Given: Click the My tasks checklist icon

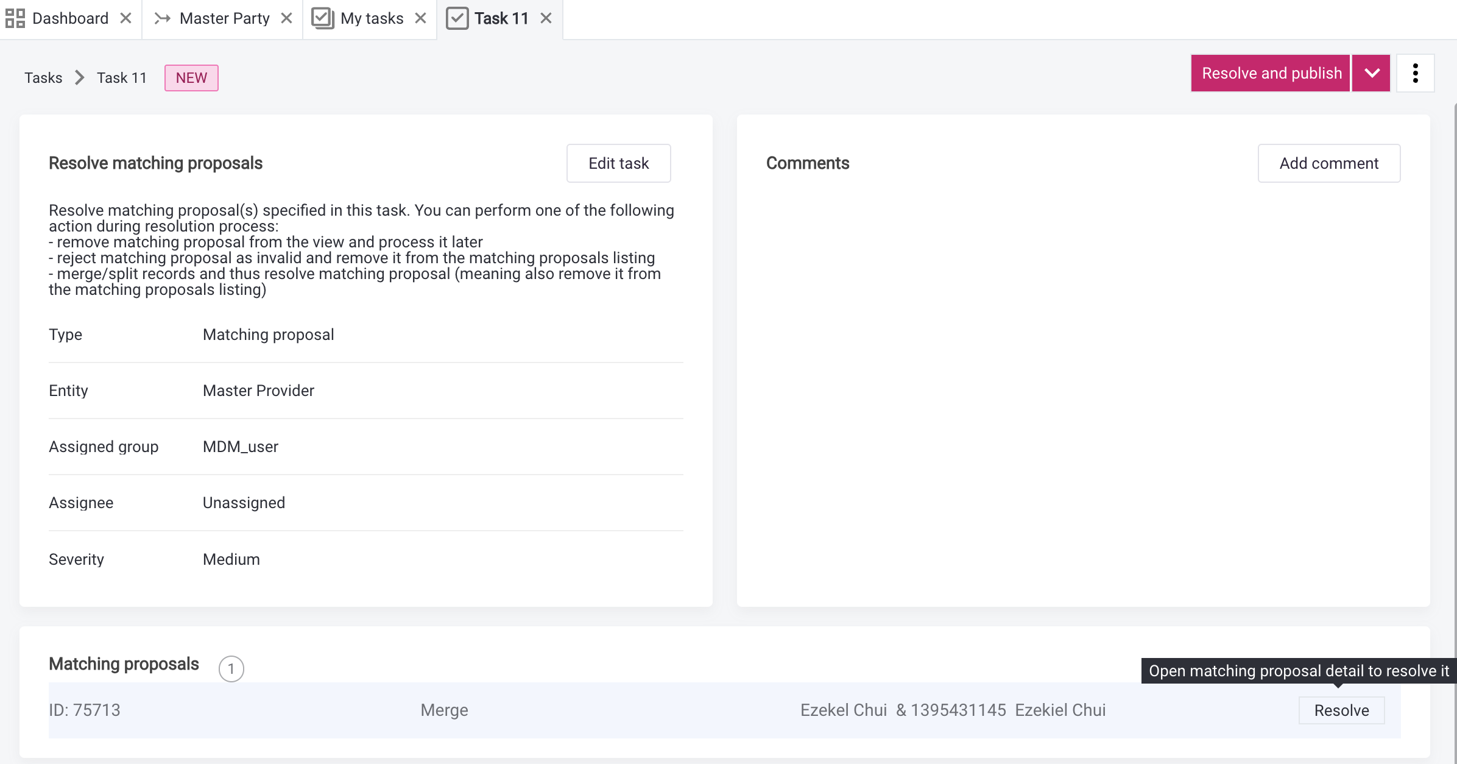Looking at the screenshot, I should [x=323, y=18].
